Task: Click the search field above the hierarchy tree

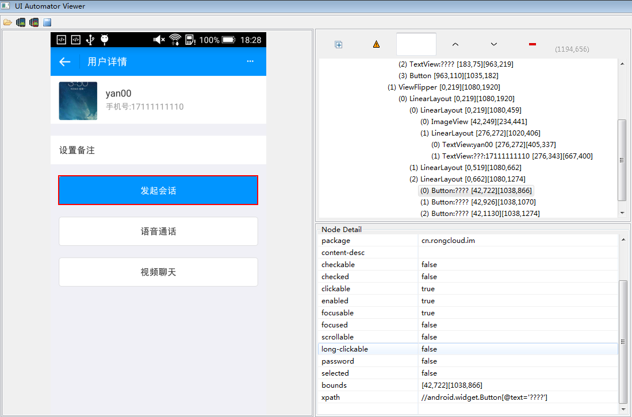Action: (416, 44)
